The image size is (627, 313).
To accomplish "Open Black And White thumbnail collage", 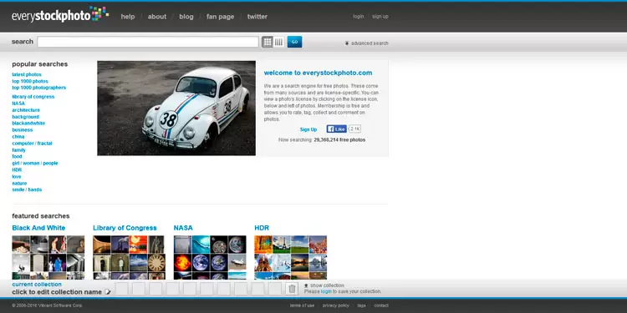I will 48,258.
